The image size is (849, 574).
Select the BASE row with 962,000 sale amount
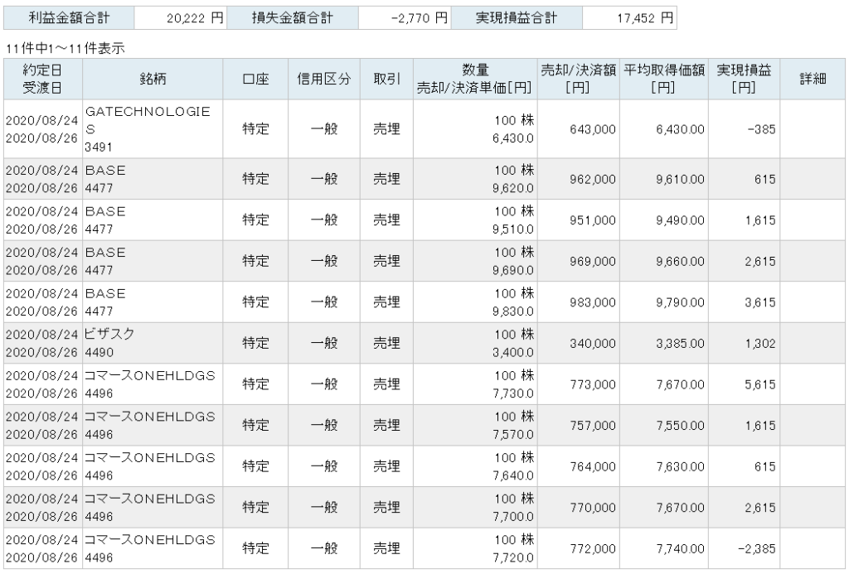(x=424, y=179)
